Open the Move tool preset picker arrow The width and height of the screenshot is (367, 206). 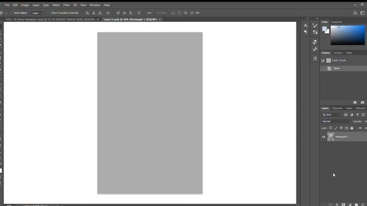tap(6, 13)
